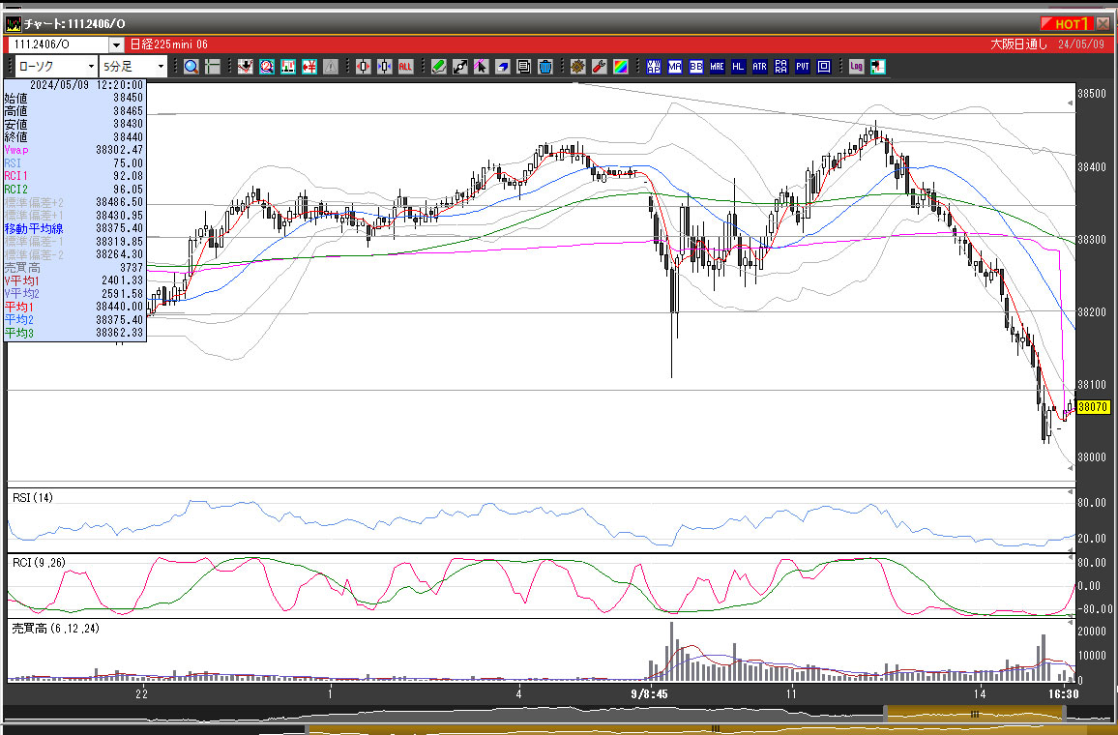The width and height of the screenshot is (1118, 735).
Task: Toggle the PVT pivot indicator
Action: 803,67
